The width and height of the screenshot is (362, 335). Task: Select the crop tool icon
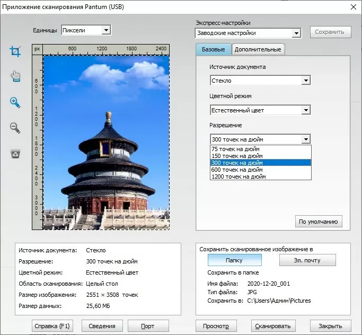click(x=15, y=51)
